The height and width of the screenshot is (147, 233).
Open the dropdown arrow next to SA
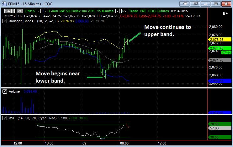(13, 11)
